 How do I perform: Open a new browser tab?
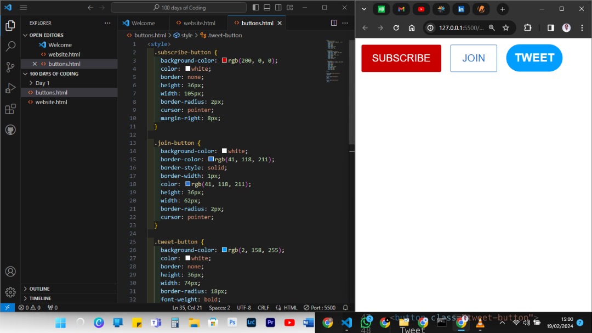coord(503,9)
